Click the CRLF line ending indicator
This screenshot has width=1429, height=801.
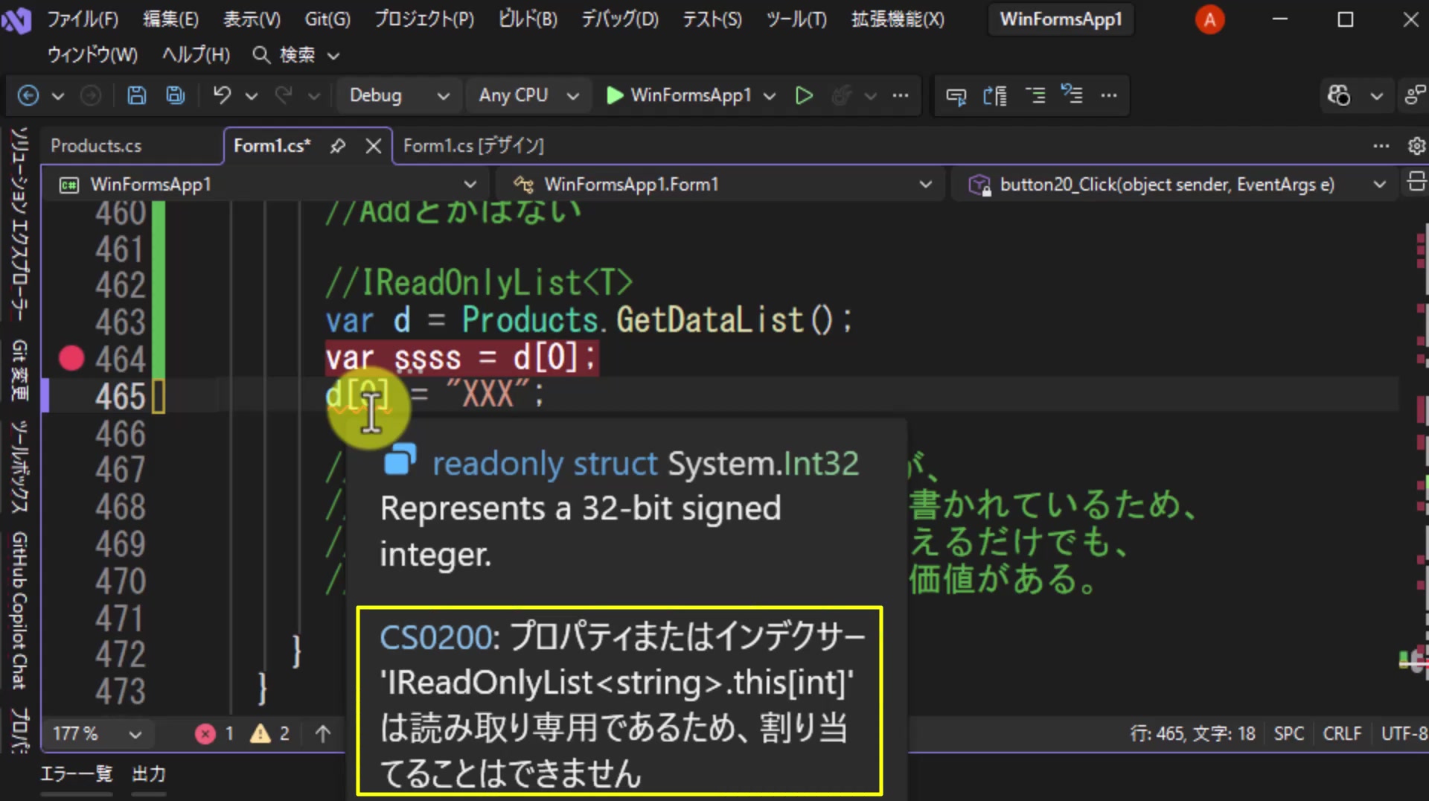(x=1342, y=734)
